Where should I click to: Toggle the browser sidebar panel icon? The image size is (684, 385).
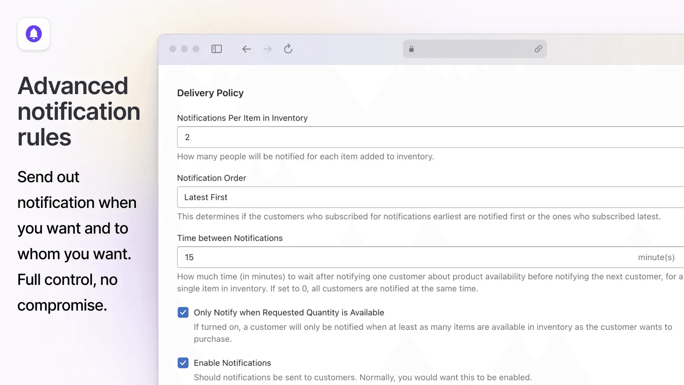pyautogui.click(x=217, y=49)
